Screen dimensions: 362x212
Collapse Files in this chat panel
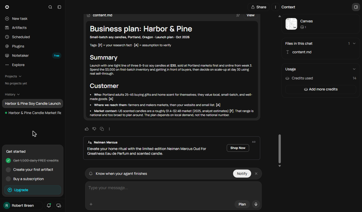click(x=354, y=43)
